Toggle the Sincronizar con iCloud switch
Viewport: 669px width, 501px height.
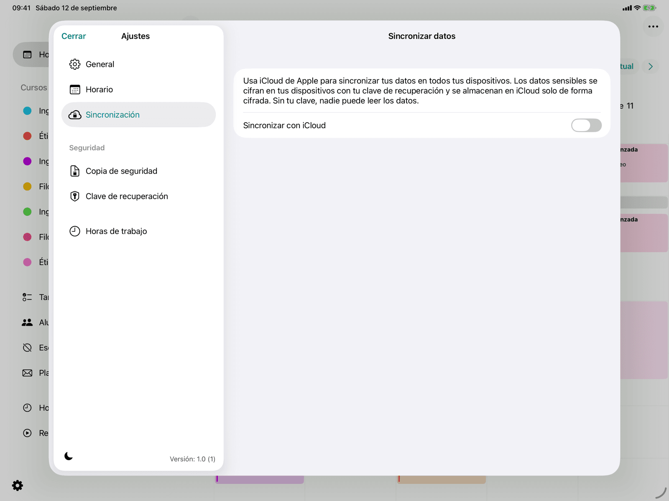click(x=586, y=125)
